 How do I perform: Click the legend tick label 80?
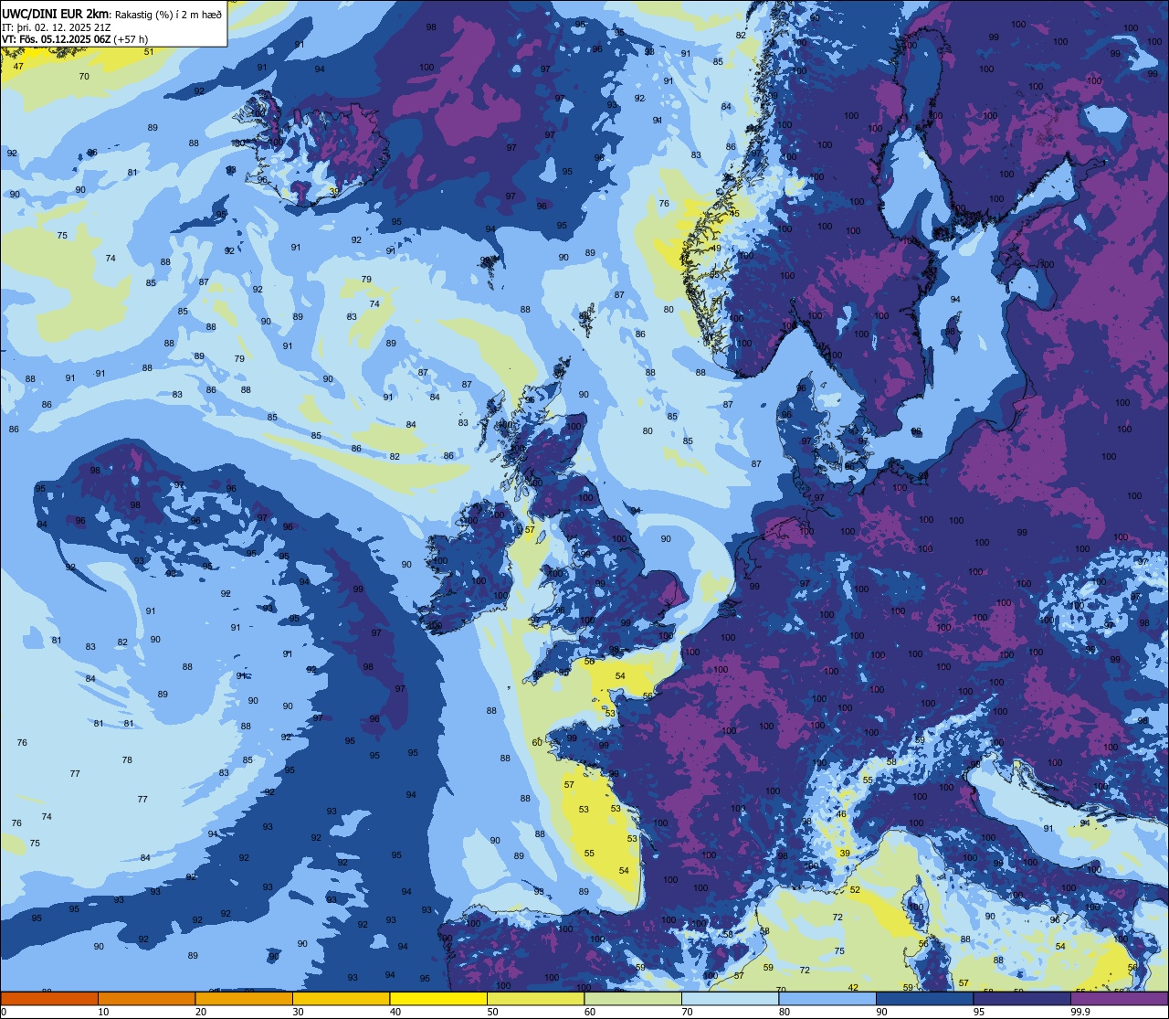785,1012
